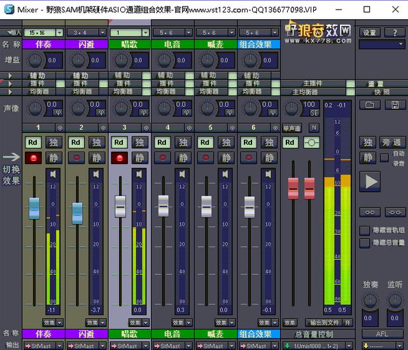Arm record on the 闪避 channel
The width and height of the screenshot is (408, 350).
76,158
